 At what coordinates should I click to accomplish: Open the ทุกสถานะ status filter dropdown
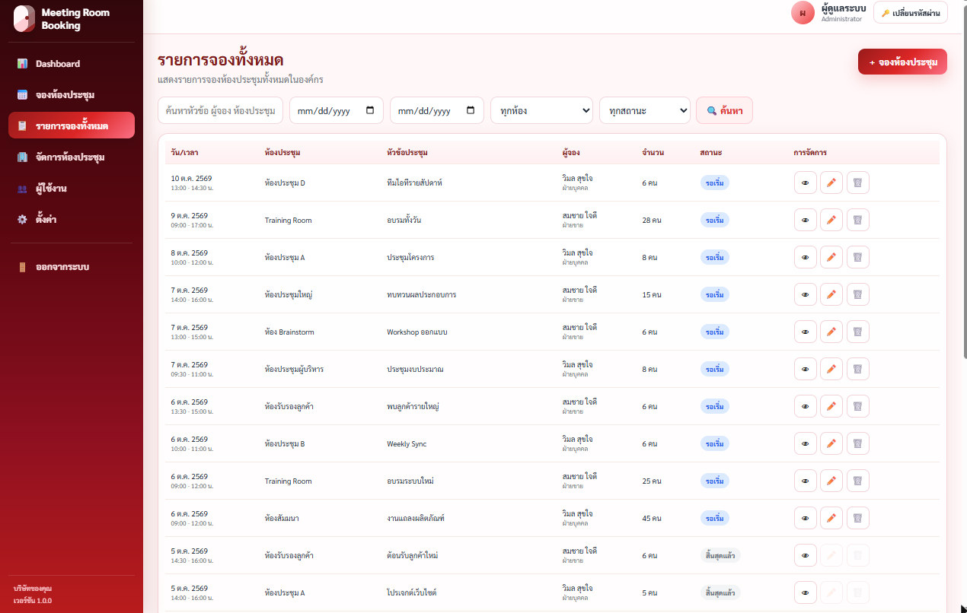645,110
